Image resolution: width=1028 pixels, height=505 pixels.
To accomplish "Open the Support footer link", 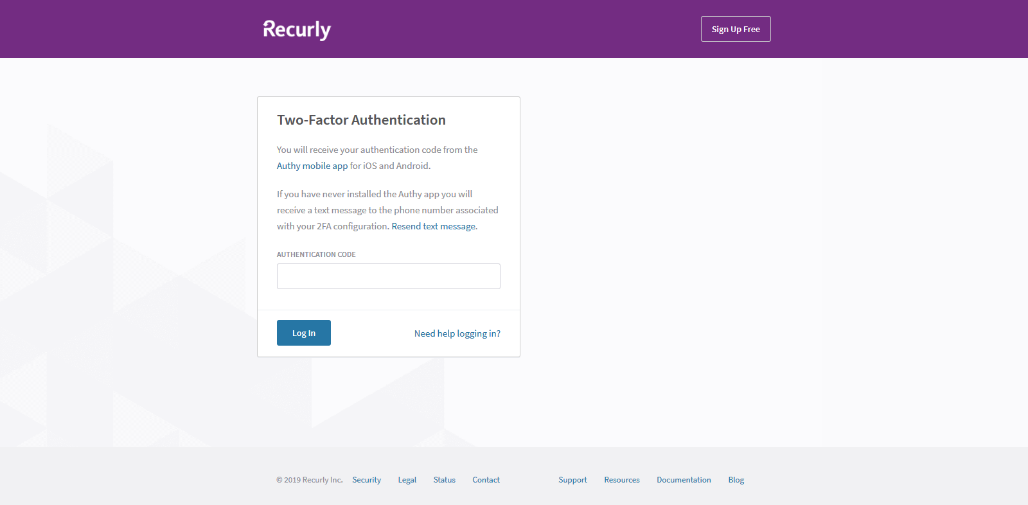I will click(573, 480).
